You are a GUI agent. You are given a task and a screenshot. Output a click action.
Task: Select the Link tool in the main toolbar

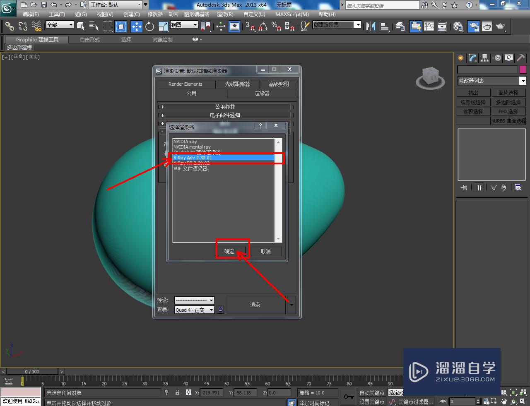coord(9,26)
